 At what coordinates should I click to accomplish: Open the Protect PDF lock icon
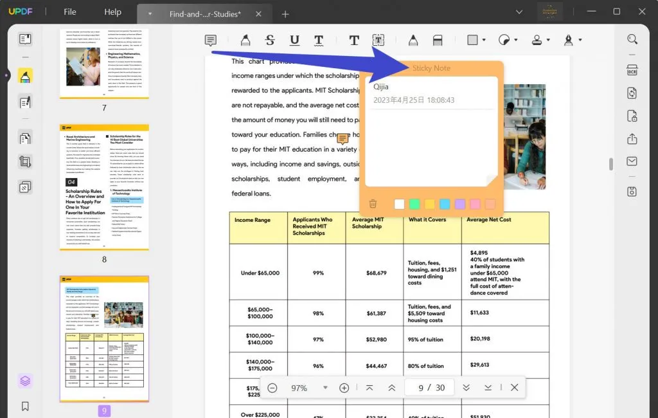click(x=632, y=116)
